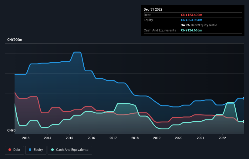Click the Cash value CN¥124.665m in tooltip
This screenshot has height=159, width=249.
191,30
